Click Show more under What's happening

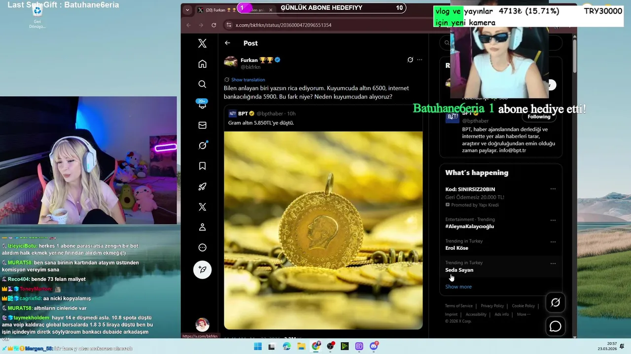point(458,287)
